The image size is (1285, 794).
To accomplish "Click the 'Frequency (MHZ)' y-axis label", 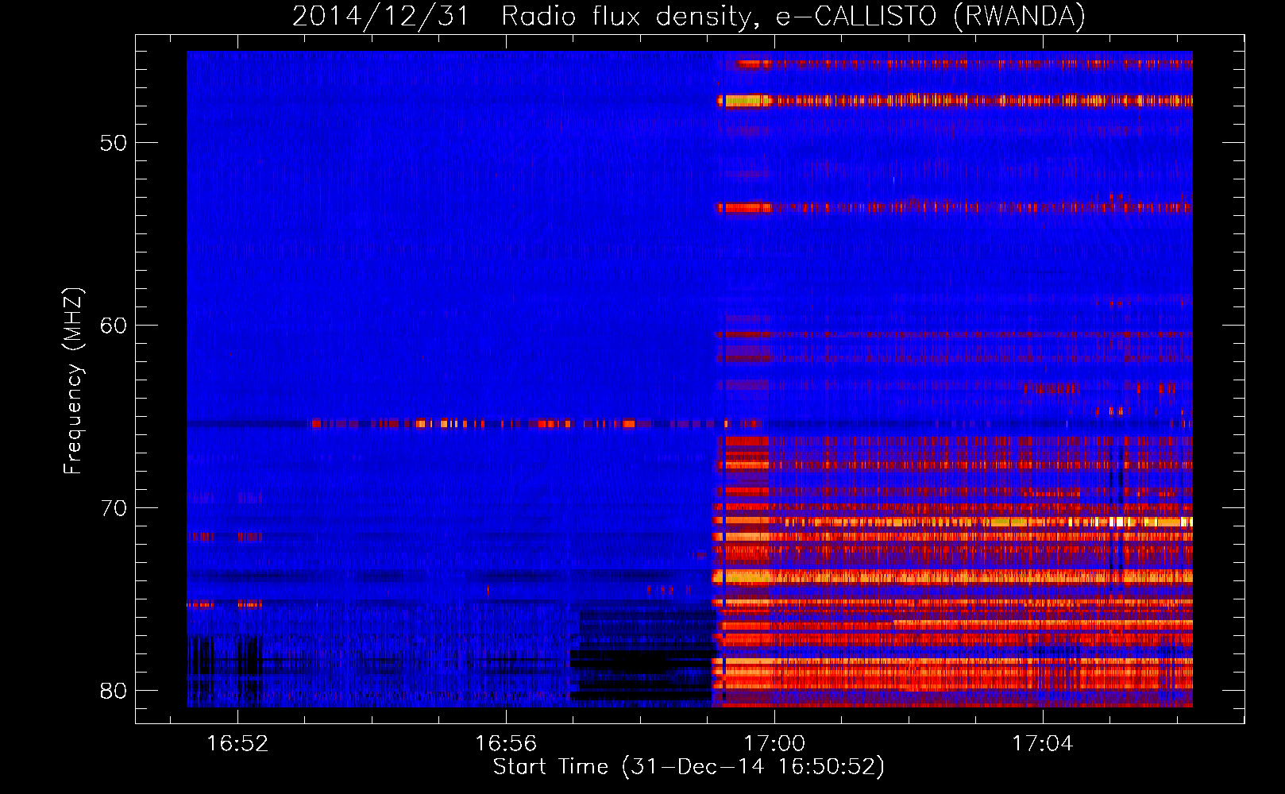I will point(73,381).
